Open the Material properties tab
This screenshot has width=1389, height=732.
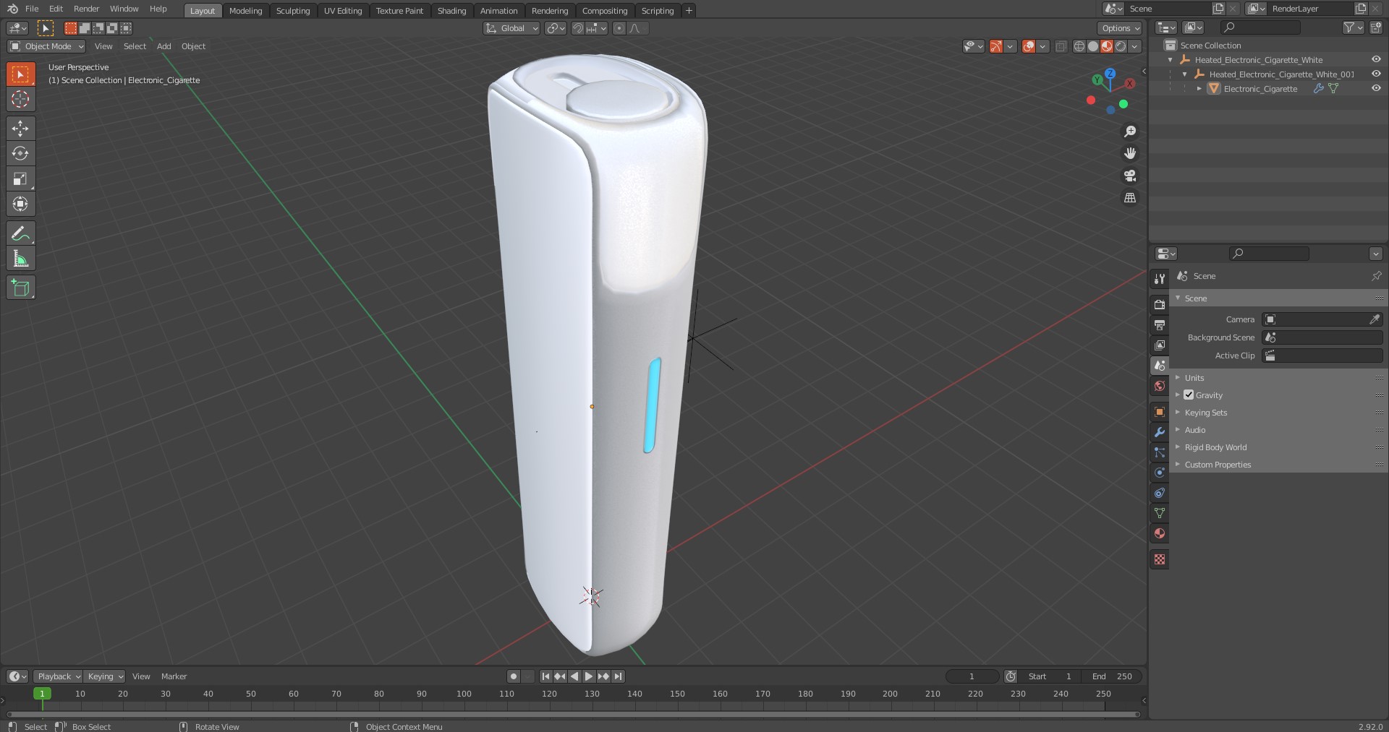[1160, 533]
